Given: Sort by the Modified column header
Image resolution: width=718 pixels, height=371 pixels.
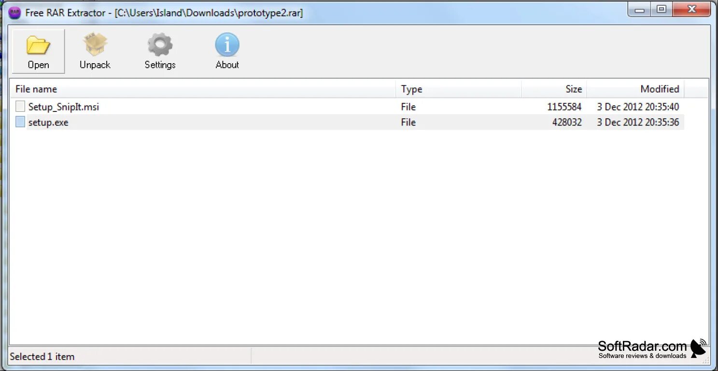Looking at the screenshot, I should click(660, 89).
